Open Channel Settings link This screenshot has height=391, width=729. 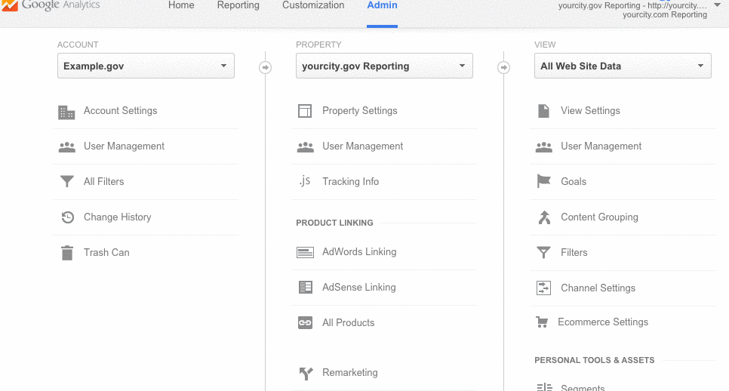click(x=598, y=288)
